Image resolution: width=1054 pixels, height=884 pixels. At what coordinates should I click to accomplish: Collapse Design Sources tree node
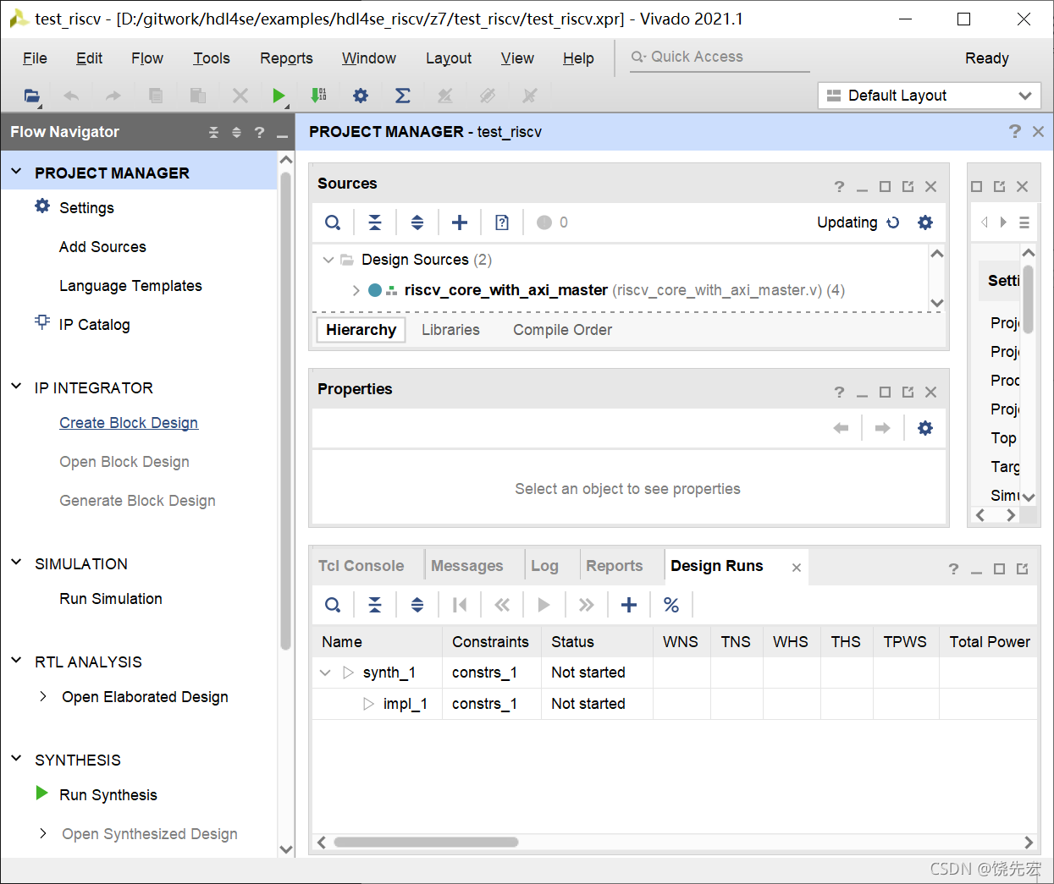[328, 260]
